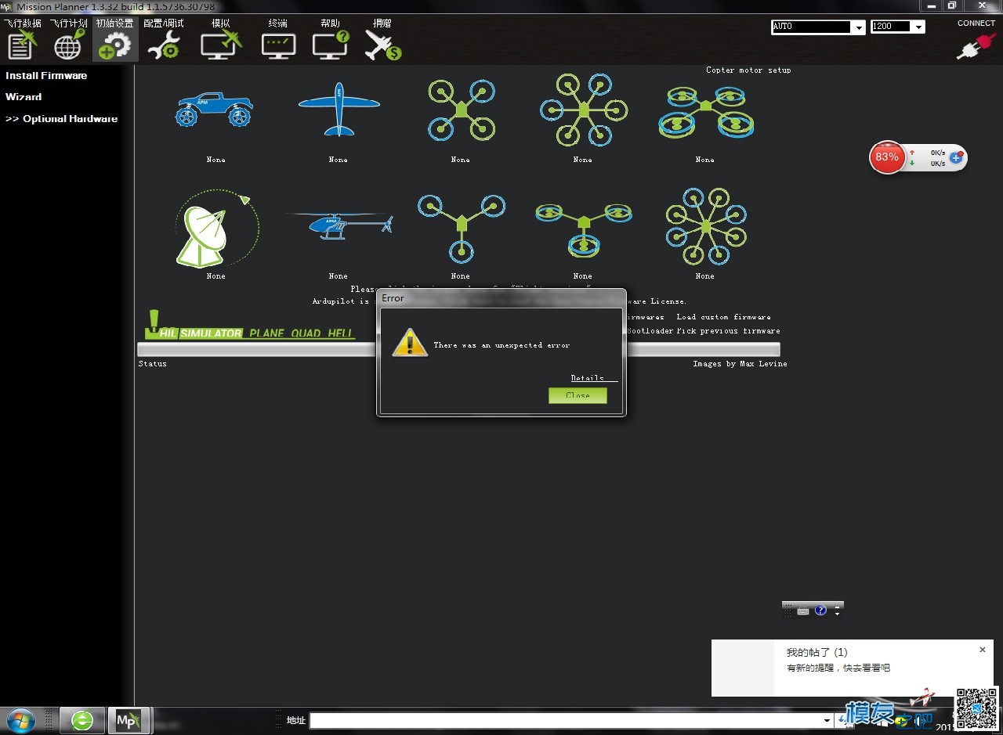This screenshot has height=735, width=1003.
Task: Click the firmware status progress bar
Action: (x=458, y=350)
